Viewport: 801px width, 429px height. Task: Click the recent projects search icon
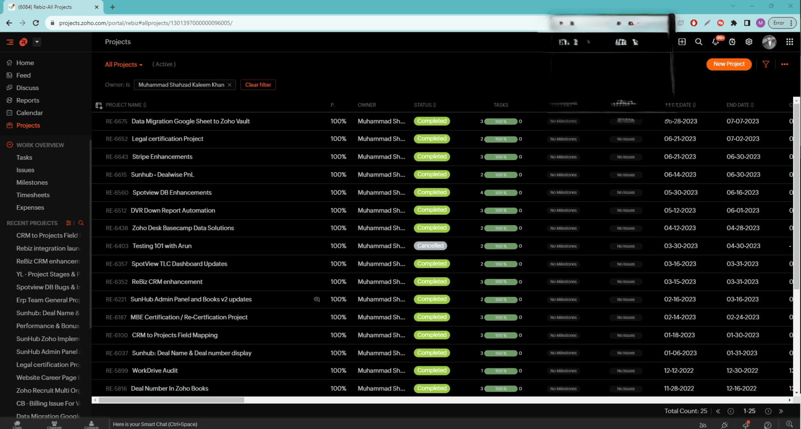(81, 223)
